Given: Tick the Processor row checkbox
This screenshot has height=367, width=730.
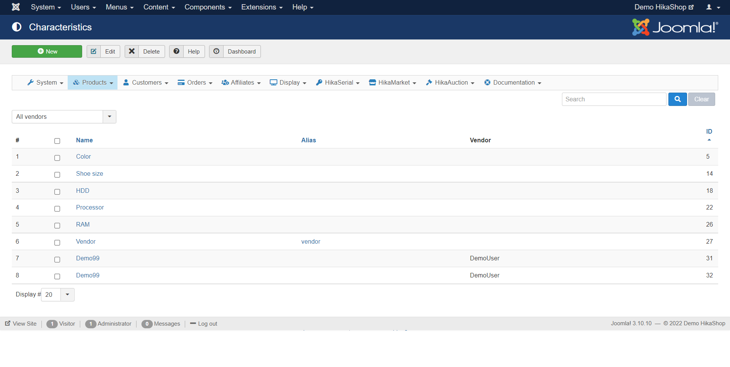Looking at the screenshot, I should (57, 208).
